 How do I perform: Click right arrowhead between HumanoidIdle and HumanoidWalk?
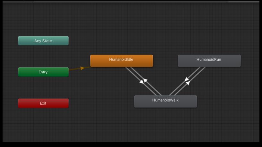145,80
